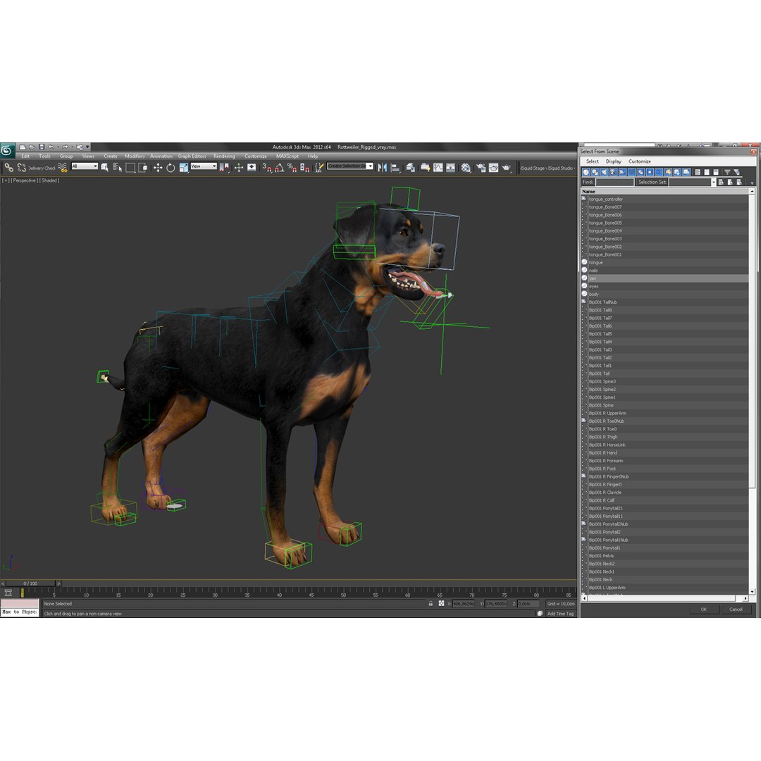Open Rendered Frame Window teapot icon
The height and width of the screenshot is (761, 761).
coord(493,168)
